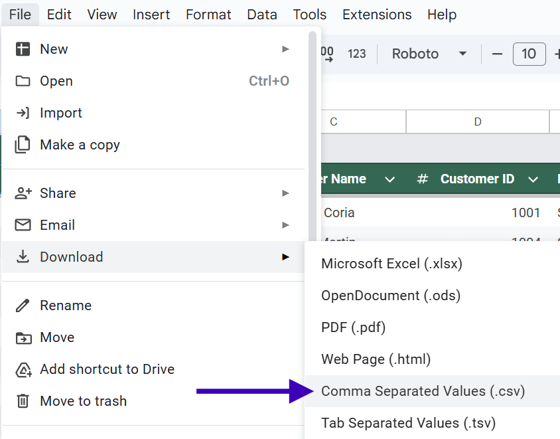The height and width of the screenshot is (439, 560).
Task: Open the Format menu
Action: [x=208, y=15]
